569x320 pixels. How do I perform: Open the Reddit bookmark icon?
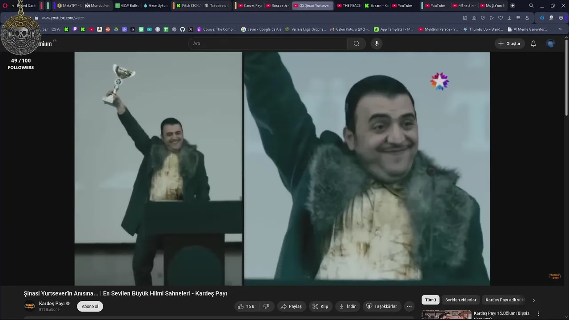(108, 29)
